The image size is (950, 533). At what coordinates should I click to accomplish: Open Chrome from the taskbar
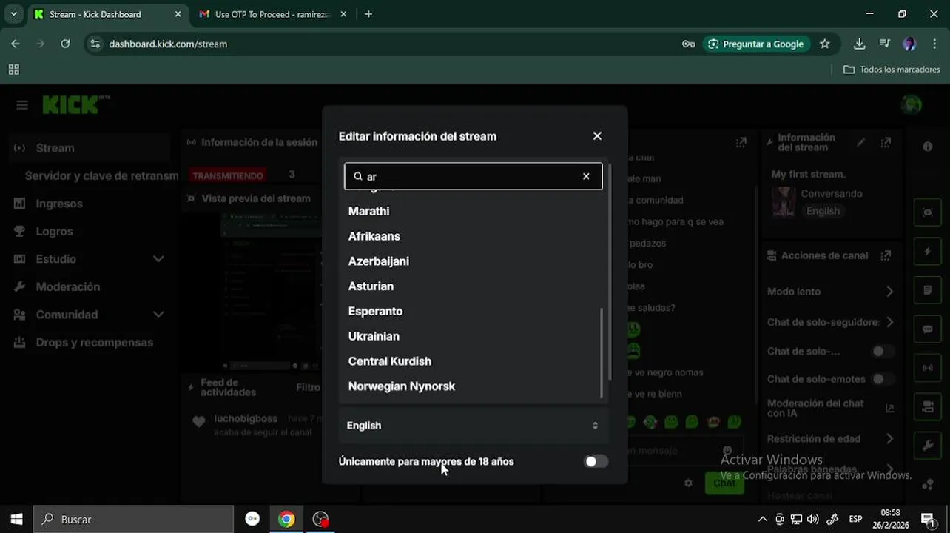[x=286, y=519]
